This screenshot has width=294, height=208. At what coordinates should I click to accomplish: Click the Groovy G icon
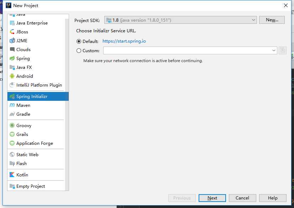[x=12, y=126]
